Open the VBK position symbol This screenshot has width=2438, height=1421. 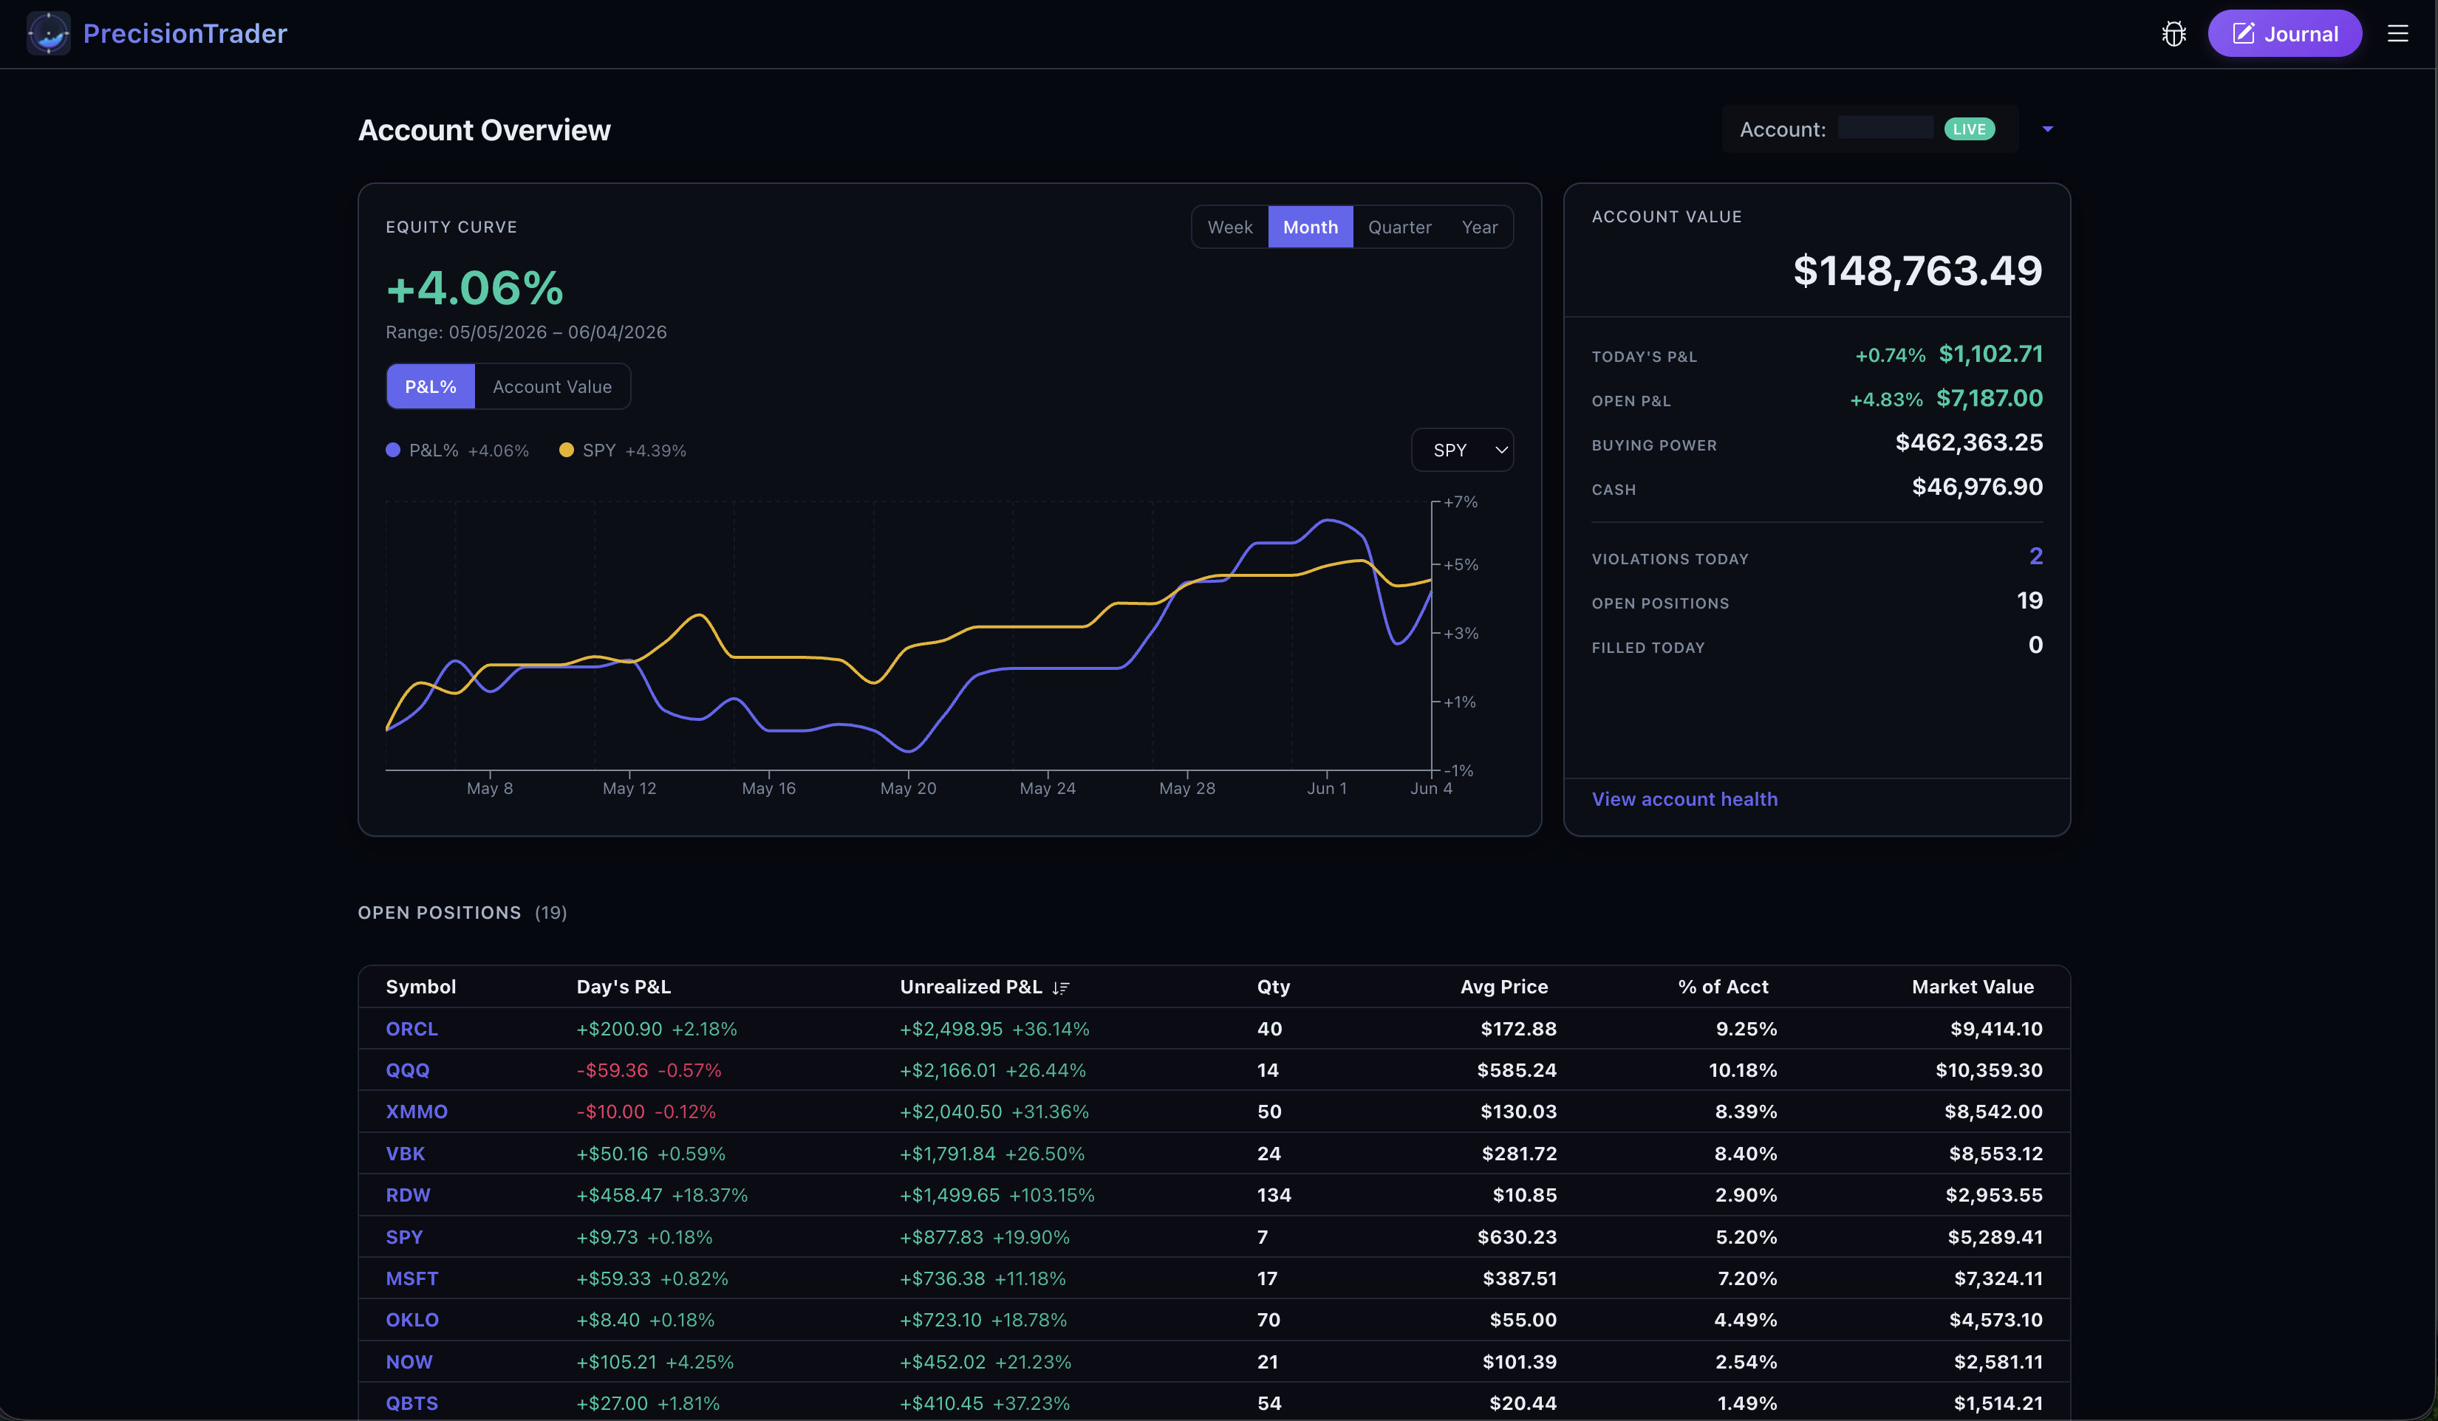tap(406, 1154)
